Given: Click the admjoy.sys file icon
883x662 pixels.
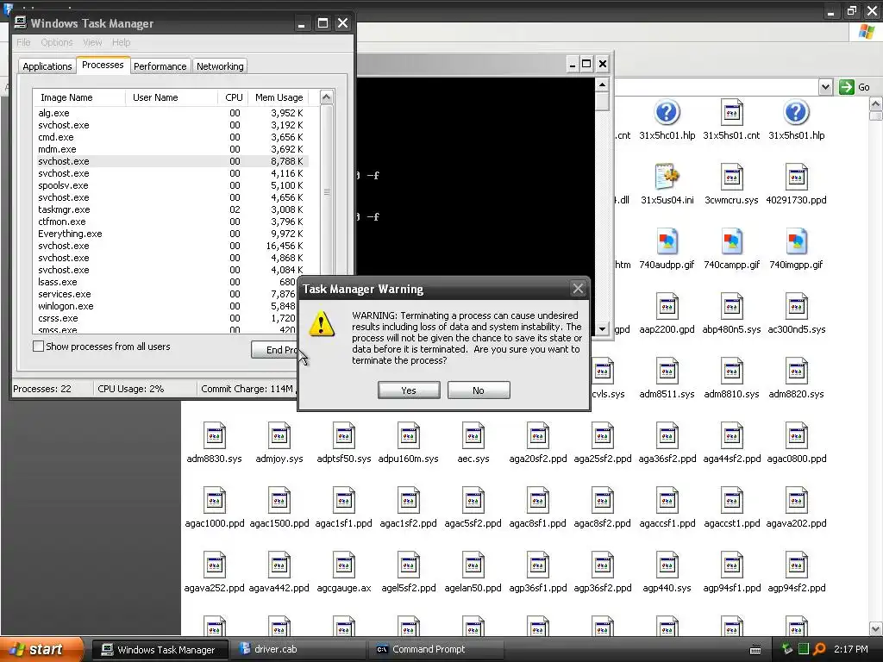Looking at the screenshot, I should [x=279, y=435].
